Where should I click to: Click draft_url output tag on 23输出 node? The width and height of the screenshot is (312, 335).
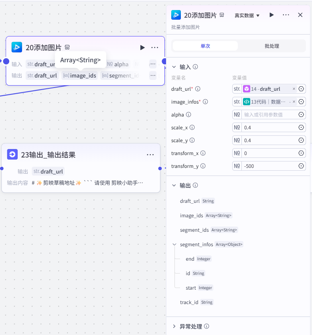tap(48, 172)
